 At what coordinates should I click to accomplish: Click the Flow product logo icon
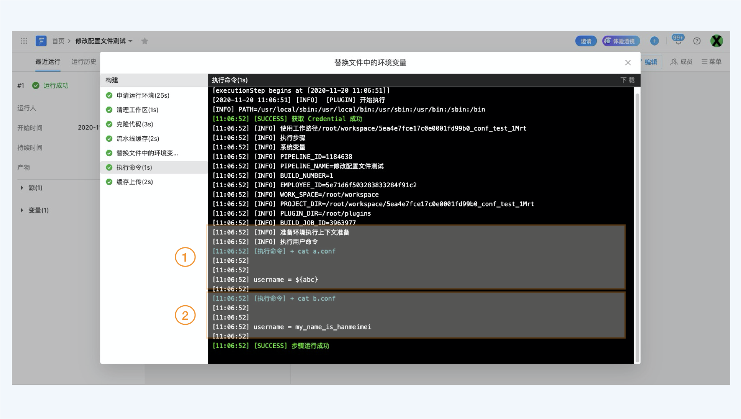41,41
